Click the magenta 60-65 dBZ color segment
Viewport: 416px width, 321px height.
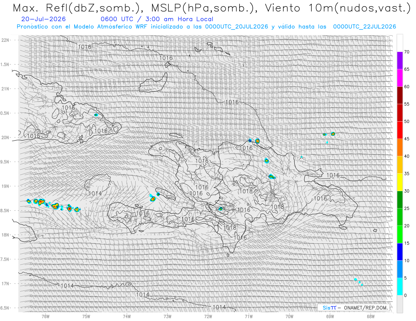coord(400,78)
